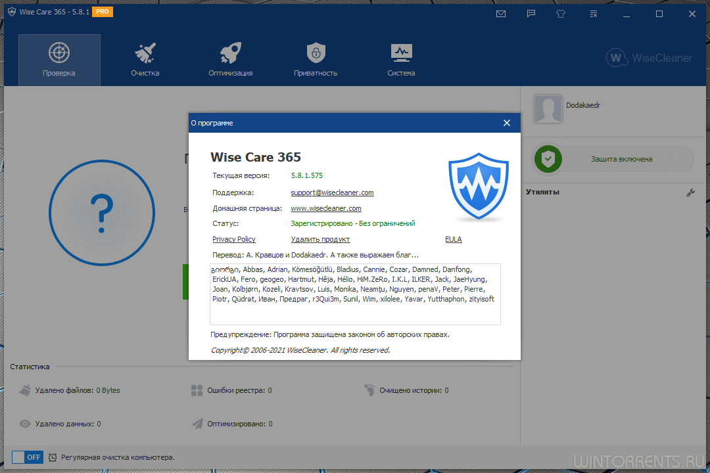The width and height of the screenshot is (710, 473).
Task: Open the Privacy Policy link
Action: pyautogui.click(x=233, y=239)
